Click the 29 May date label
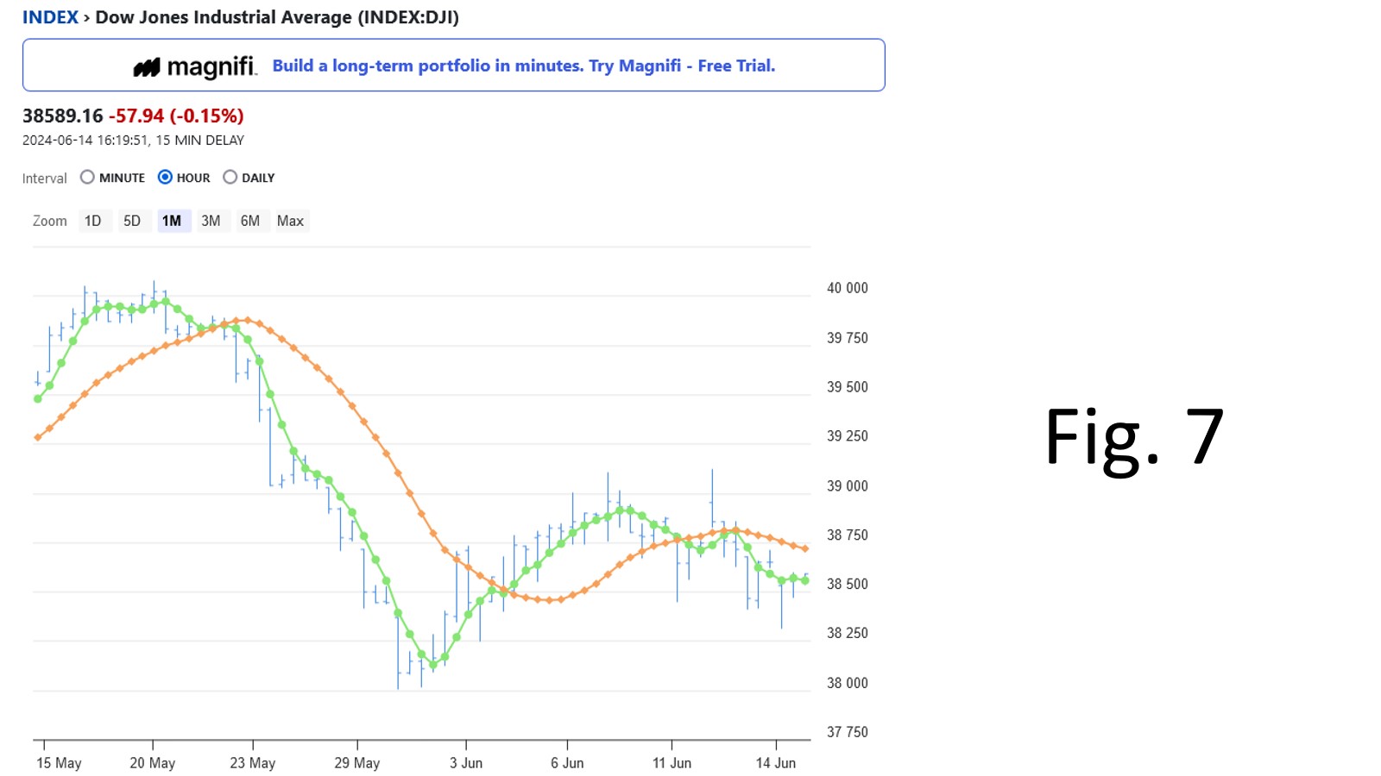Image resolution: width=1381 pixels, height=776 pixels. coord(357,763)
